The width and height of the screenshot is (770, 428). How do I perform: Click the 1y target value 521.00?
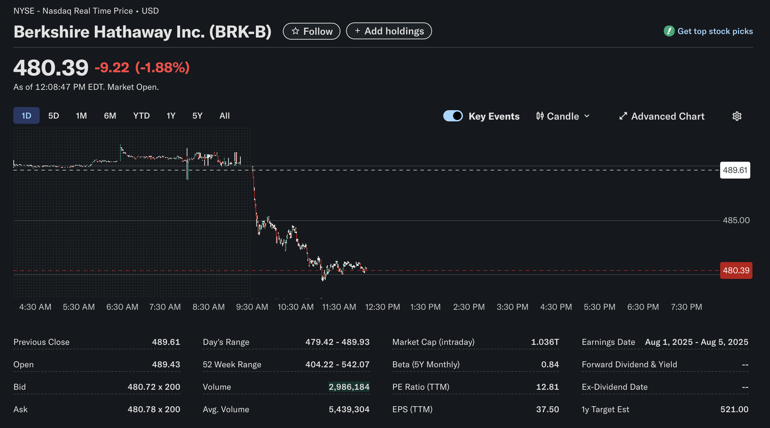734,409
